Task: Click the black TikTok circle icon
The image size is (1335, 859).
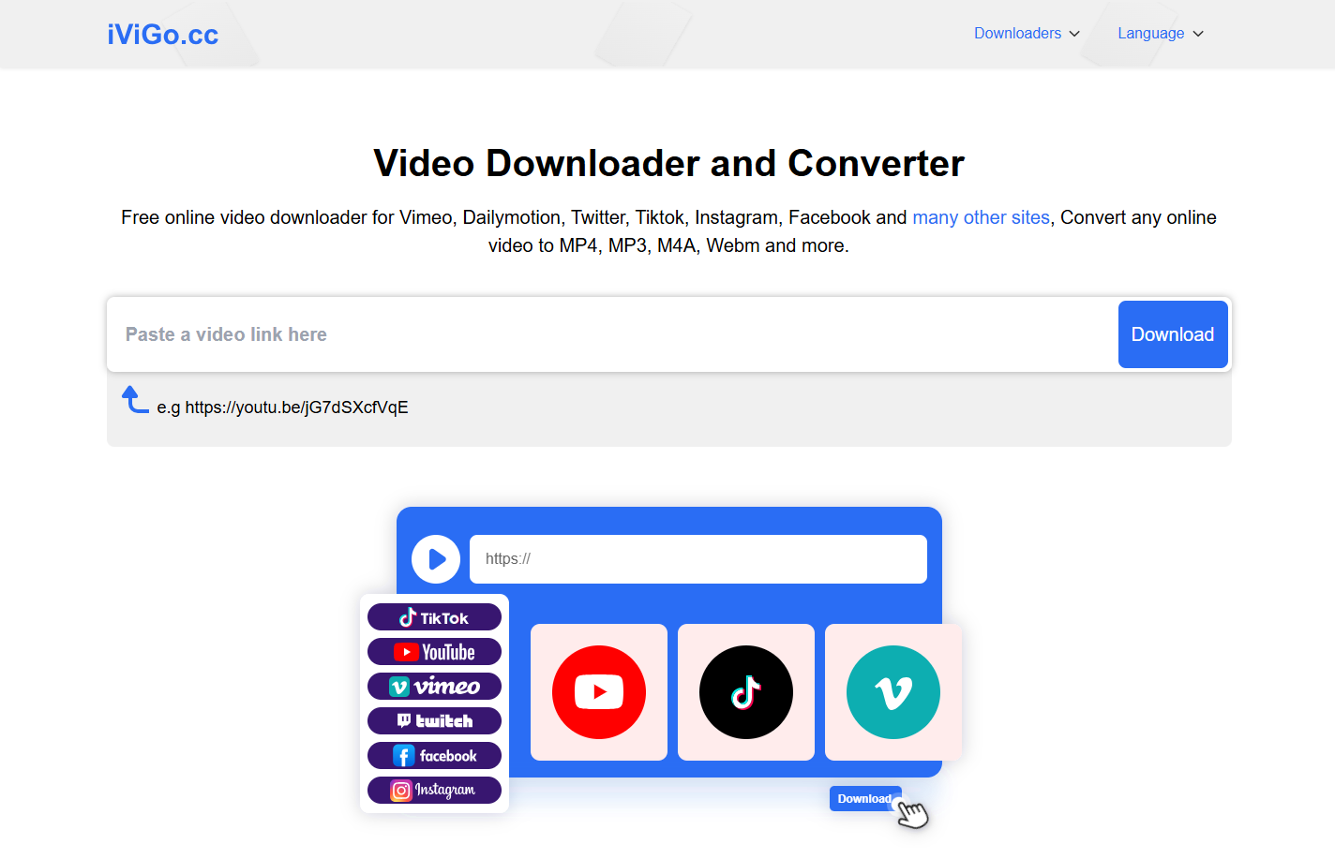Action: pyautogui.click(x=746, y=692)
